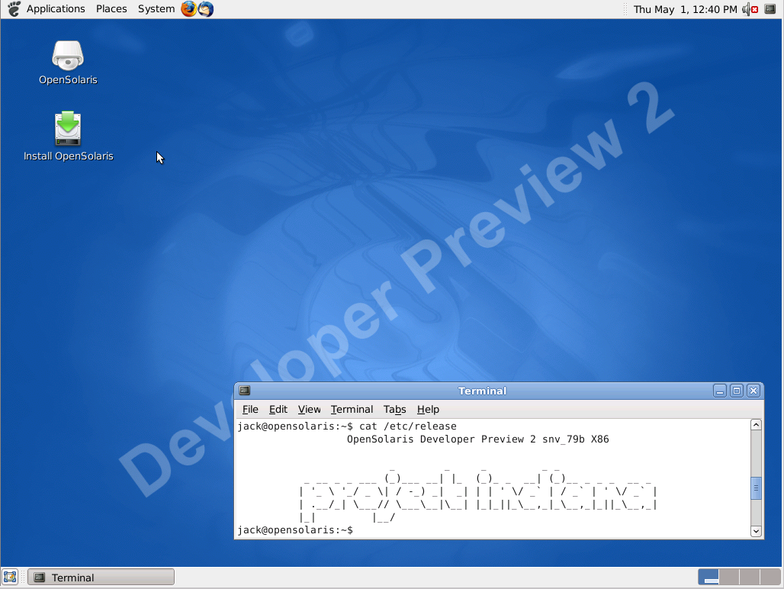The width and height of the screenshot is (784, 589).
Task: Launch Thunderbird mail from the top panel
Action: point(205,9)
